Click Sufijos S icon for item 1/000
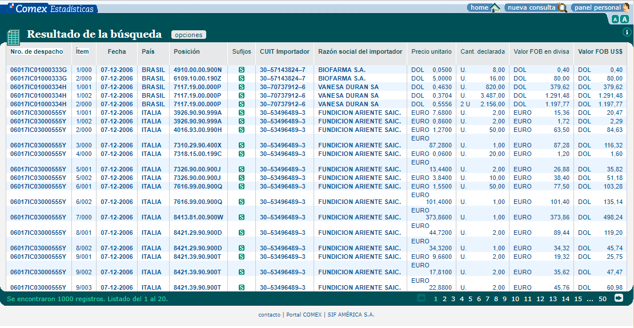The height and width of the screenshot is (328, 634). [x=242, y=70]
